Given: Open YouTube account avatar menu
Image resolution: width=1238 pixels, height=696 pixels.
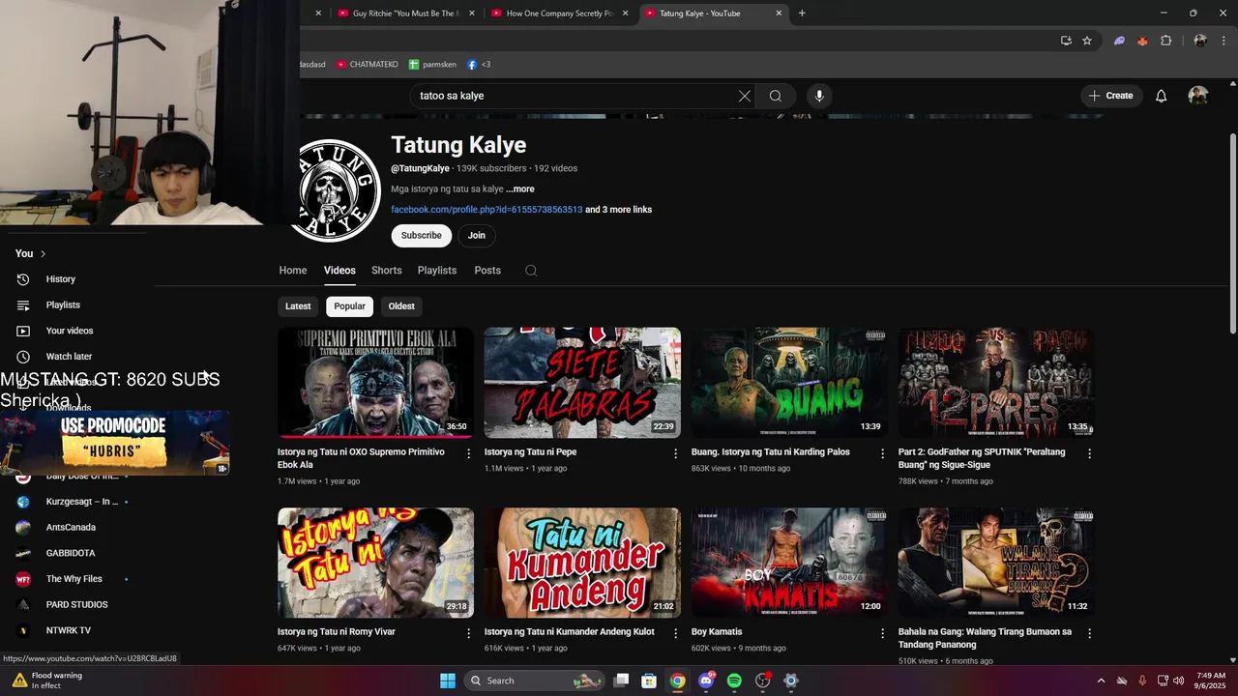Looking at the screenshot, I should coord(1198,96).
